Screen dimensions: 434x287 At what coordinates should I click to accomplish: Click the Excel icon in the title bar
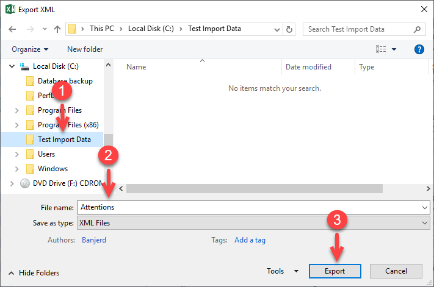coord(10,9)
